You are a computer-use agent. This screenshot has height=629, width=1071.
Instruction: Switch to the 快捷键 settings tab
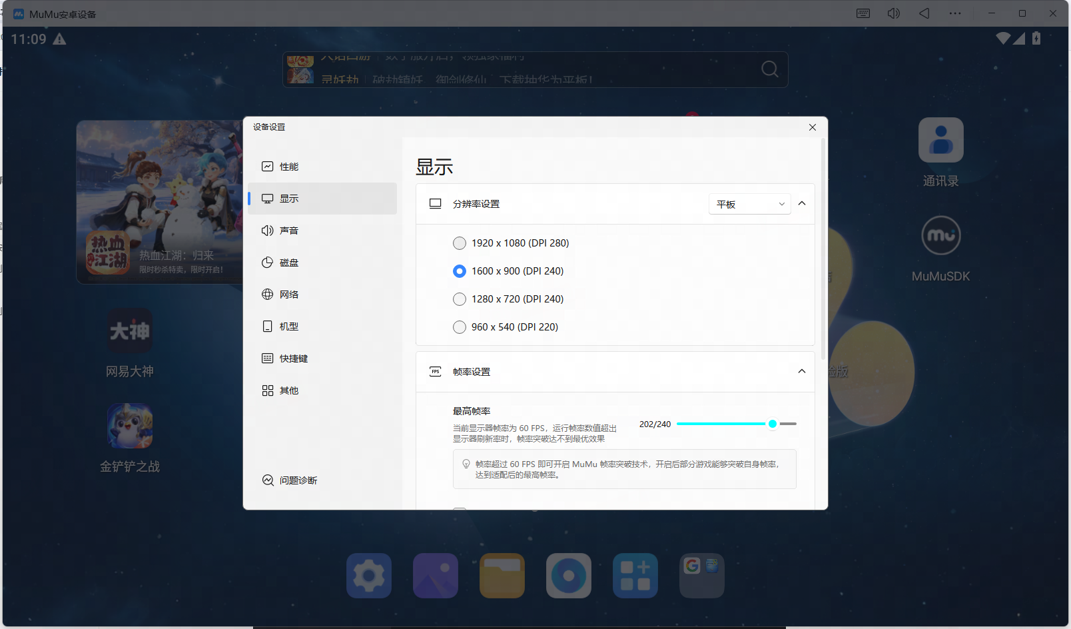[x=293, y=358]
